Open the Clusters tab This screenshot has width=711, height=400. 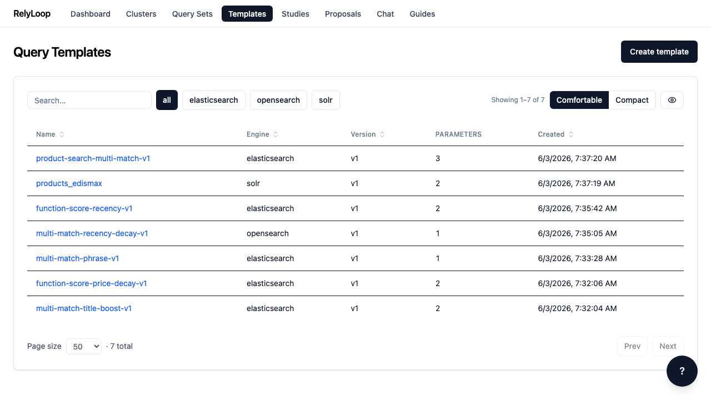[141, 14]
